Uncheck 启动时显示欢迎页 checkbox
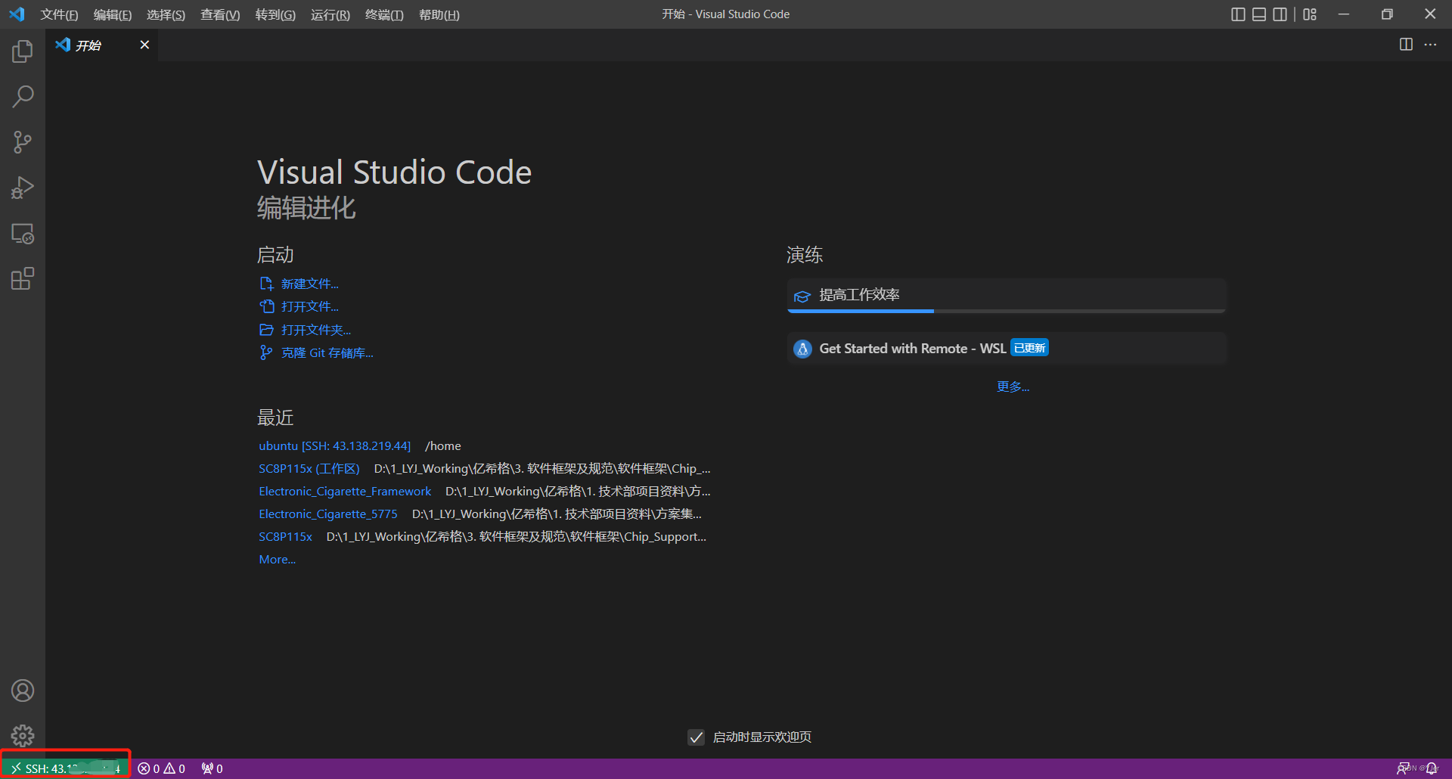The height and width of the screenshot is (779, 1452). coord(697,737)
